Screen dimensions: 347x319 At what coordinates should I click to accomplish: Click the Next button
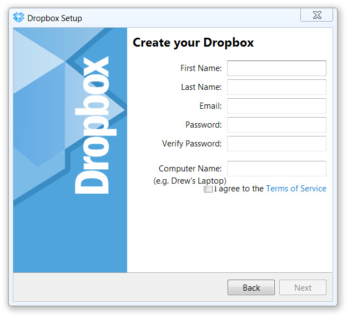point(303,287)
